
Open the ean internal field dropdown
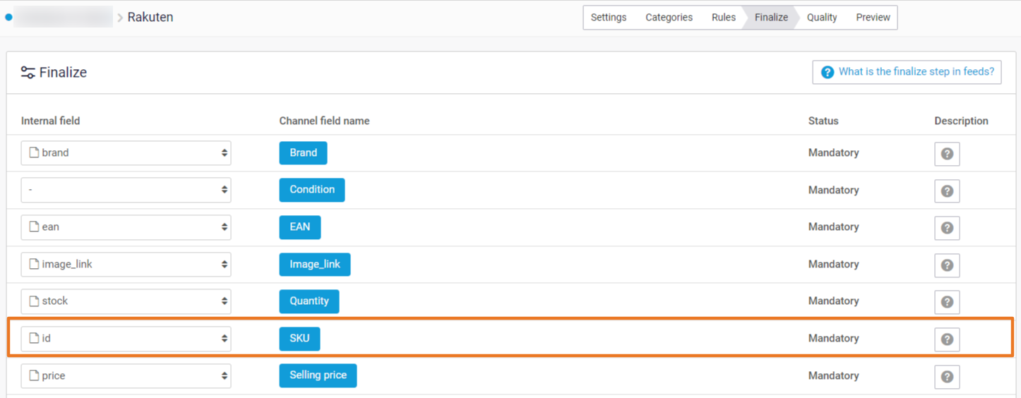(x=126, y=227)
